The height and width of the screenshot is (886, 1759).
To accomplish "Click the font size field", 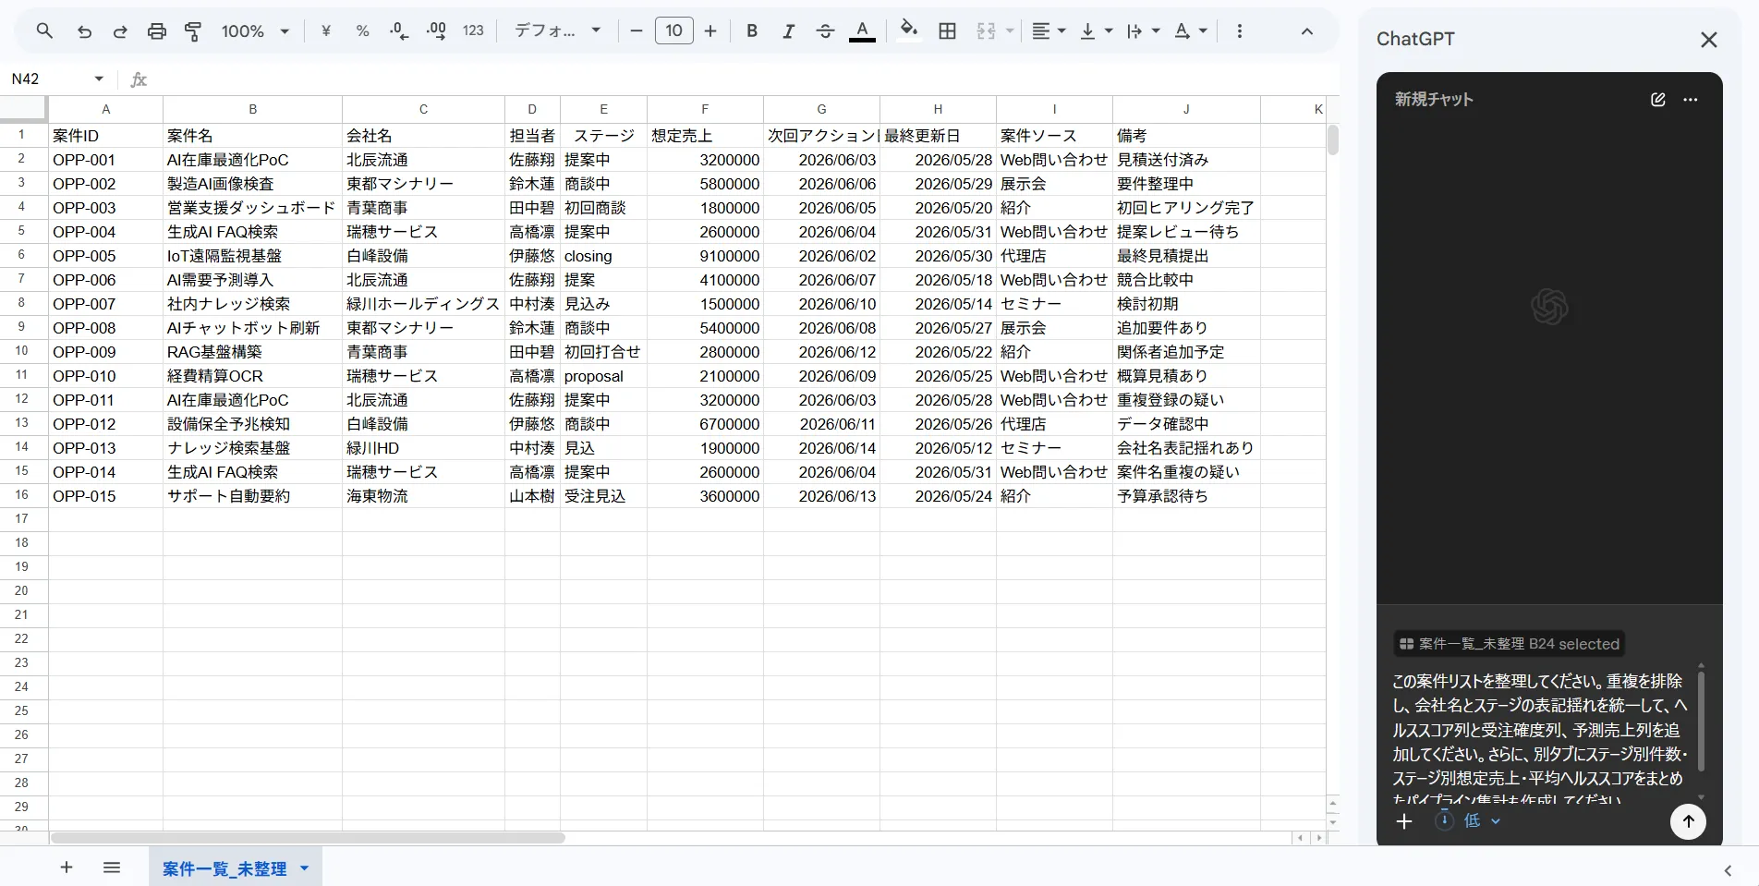I will click(674, 31).
